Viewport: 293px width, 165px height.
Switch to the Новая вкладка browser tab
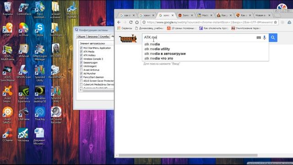[262, 15]
